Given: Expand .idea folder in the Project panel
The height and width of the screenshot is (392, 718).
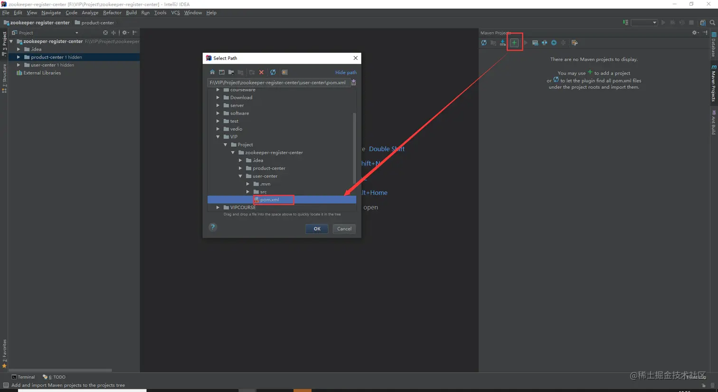Looking at the screenshot, I should (19, 49).
